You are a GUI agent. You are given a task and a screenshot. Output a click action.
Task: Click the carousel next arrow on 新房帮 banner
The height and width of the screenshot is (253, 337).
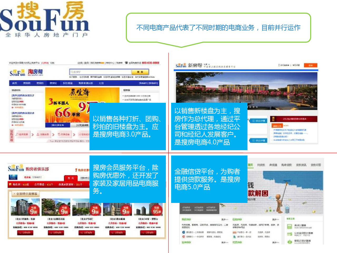[x=316, y=91]
